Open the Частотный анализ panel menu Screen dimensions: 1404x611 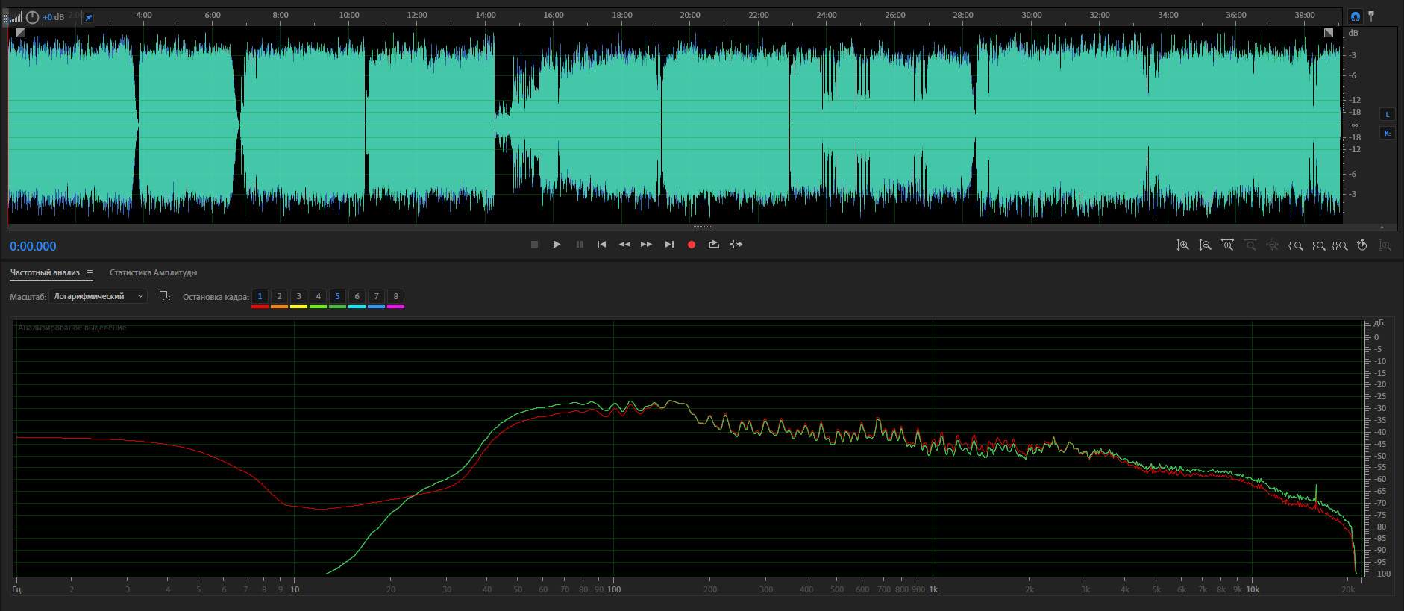click(x=90, y=273)
